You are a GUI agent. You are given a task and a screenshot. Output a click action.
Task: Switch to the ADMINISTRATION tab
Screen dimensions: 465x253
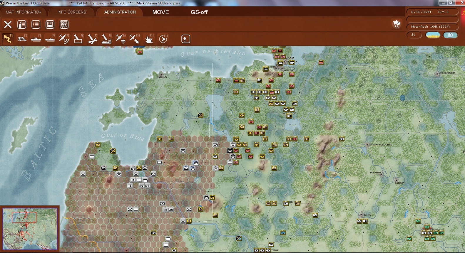(120, 12)
